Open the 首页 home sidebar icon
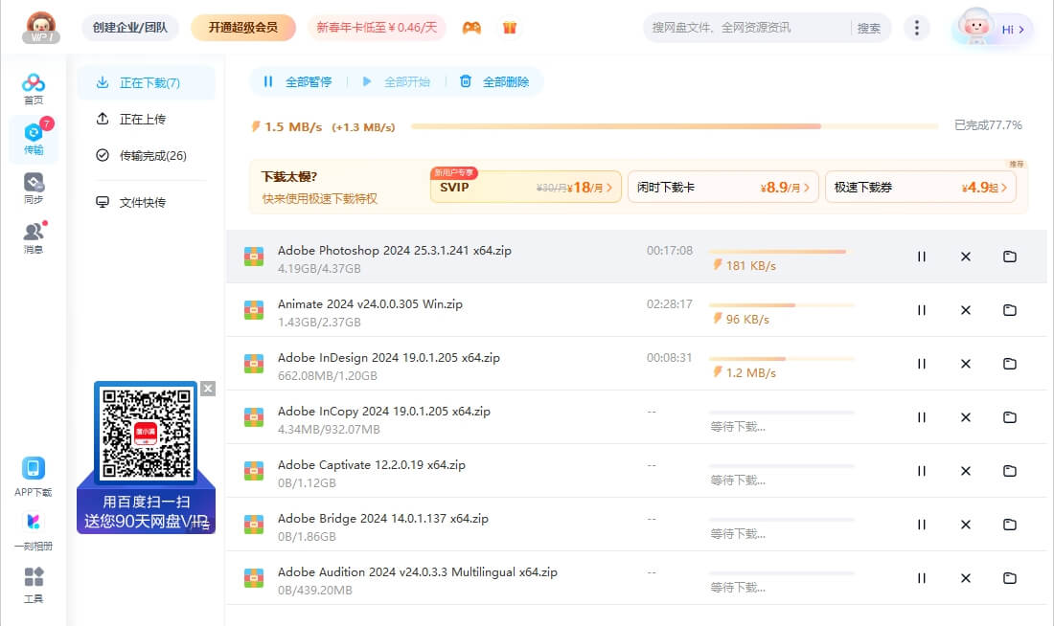The height and width of the screenshot is (626, 1054). click(33, 89)
